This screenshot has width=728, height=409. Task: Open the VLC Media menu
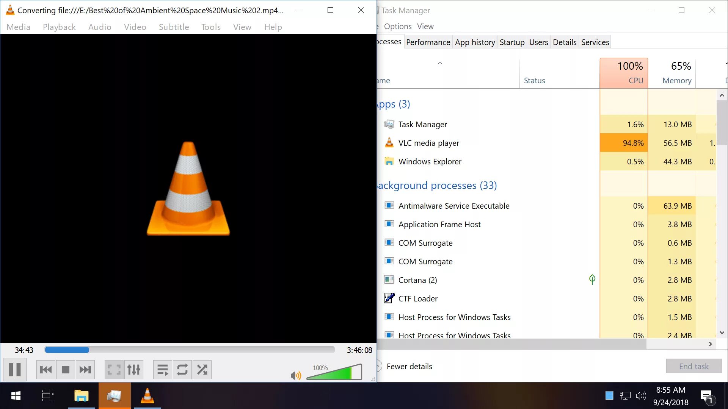[x=18, y=27]
